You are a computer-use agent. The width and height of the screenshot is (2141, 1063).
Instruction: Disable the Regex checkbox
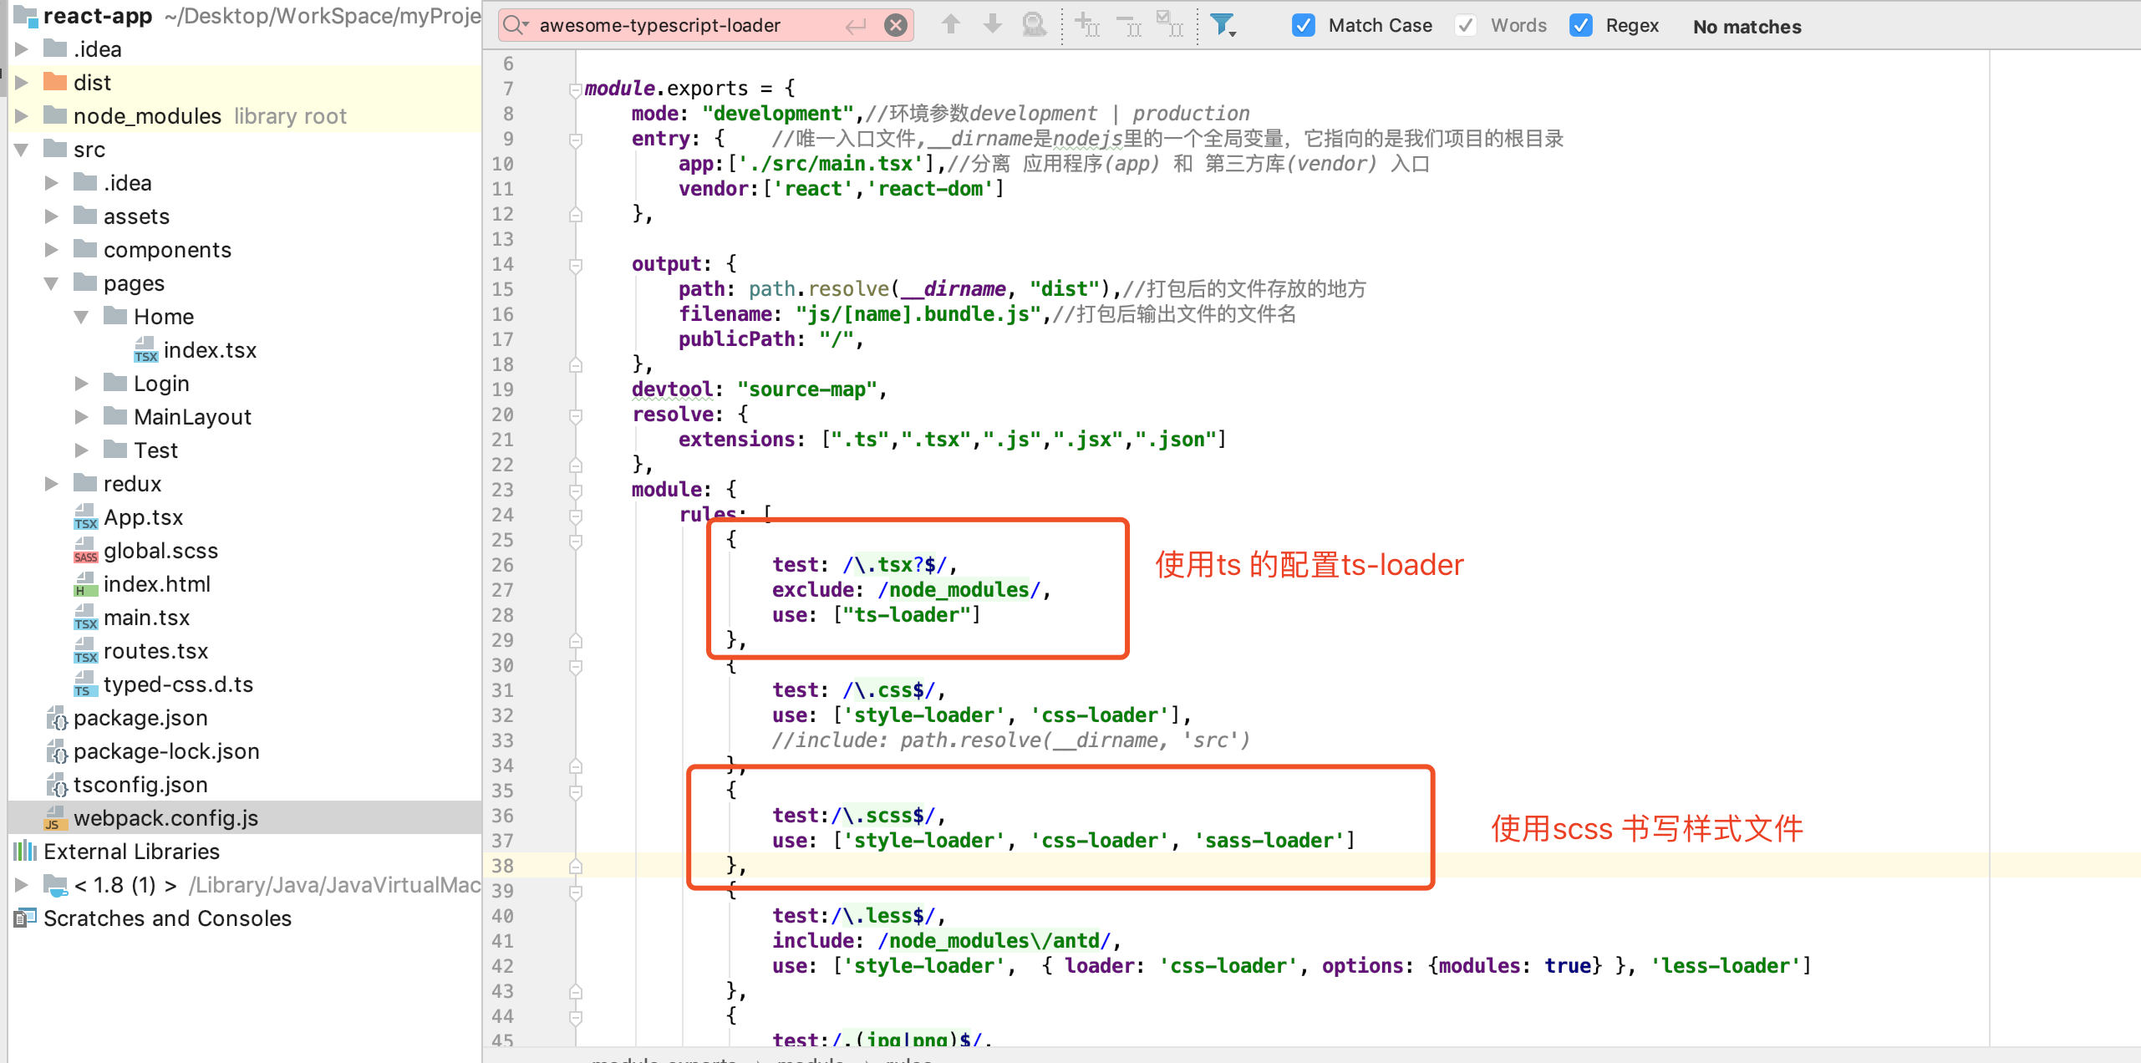coord(1580,25)
